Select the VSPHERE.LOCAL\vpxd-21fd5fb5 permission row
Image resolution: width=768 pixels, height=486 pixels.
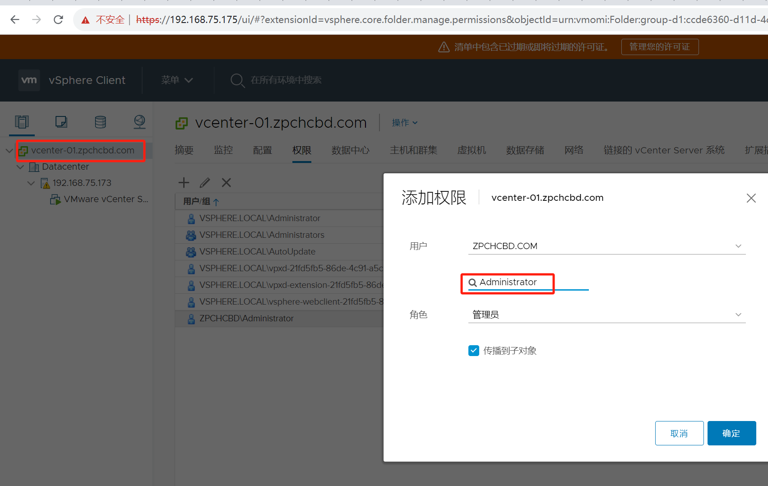tap(279, 268)
